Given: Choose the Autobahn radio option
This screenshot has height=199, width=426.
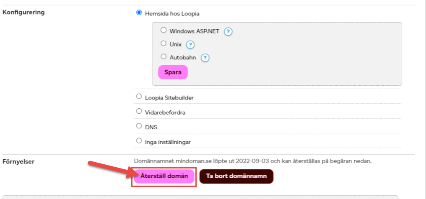Looking at the screenshot, I should [163, 56].
